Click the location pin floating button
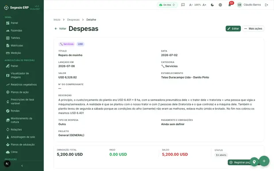The height and width of the screenshot is (171, 274). pyautogui.click(x=254, y=162)
